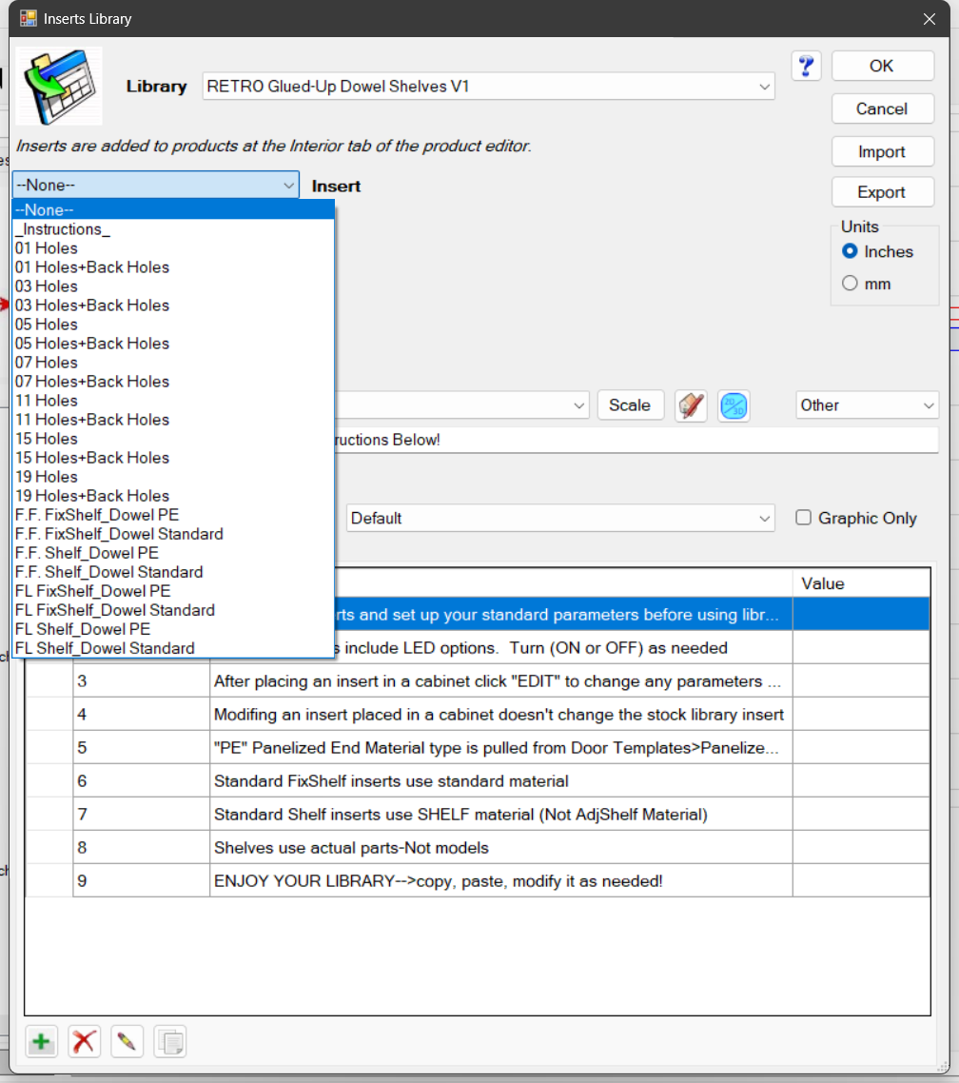
Task: Open the Library dropdown list
Action: [x=488, y=87]
